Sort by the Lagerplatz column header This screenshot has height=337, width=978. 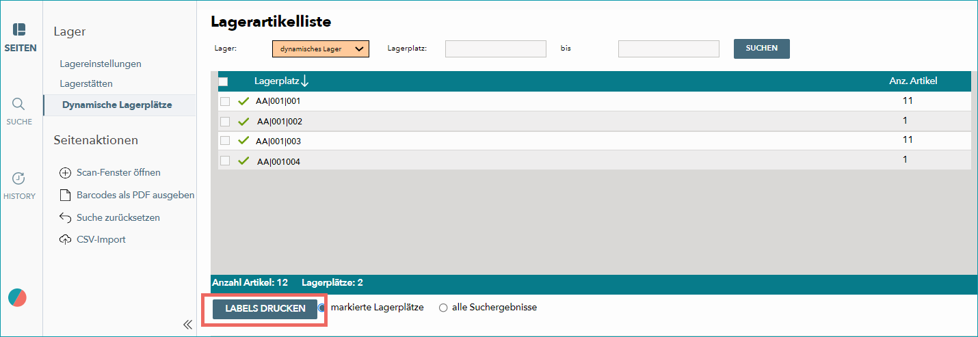(276, 81)
